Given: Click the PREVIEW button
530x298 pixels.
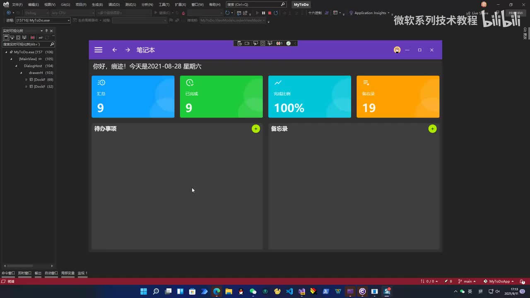Looking at the screenshot, I should tap(516, 13).
